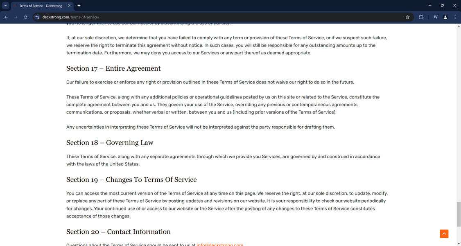Image resolution: width=461 pixels, height=246 pixels.
Task: Open the Extensions puzzle icon
Action: pos(421,17)
